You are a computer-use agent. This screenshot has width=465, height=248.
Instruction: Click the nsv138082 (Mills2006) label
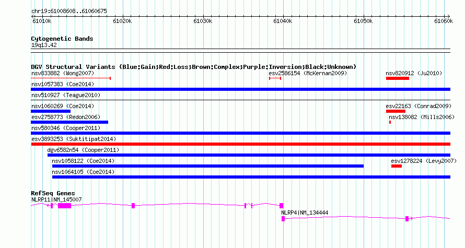[x=422, y=117]
